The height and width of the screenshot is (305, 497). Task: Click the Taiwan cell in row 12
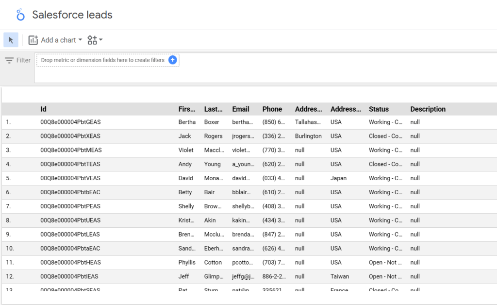339,276
